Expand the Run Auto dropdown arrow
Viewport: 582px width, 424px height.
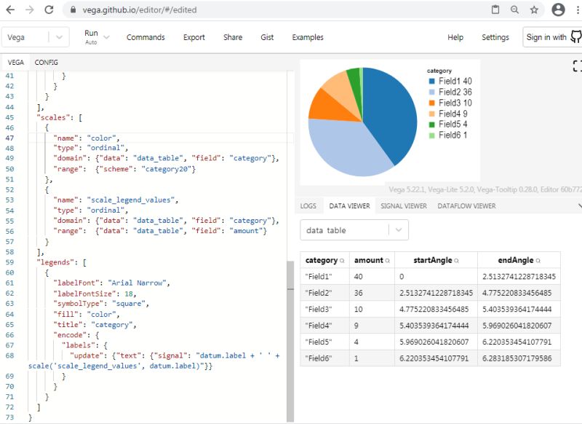(x=107, y=37)
